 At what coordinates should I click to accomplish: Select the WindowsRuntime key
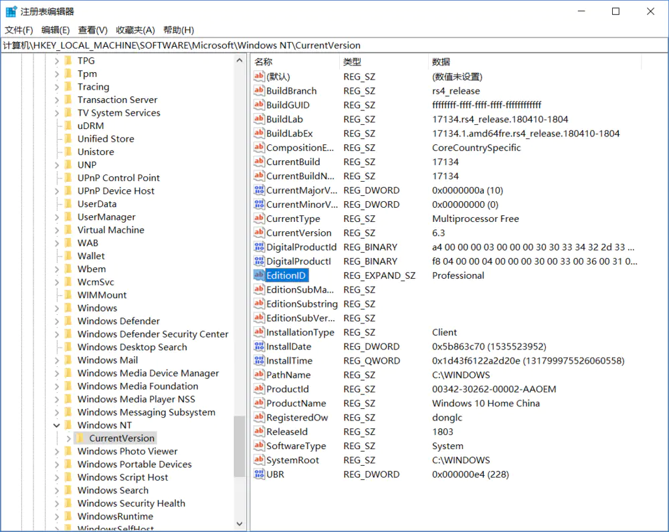[115, 516]
